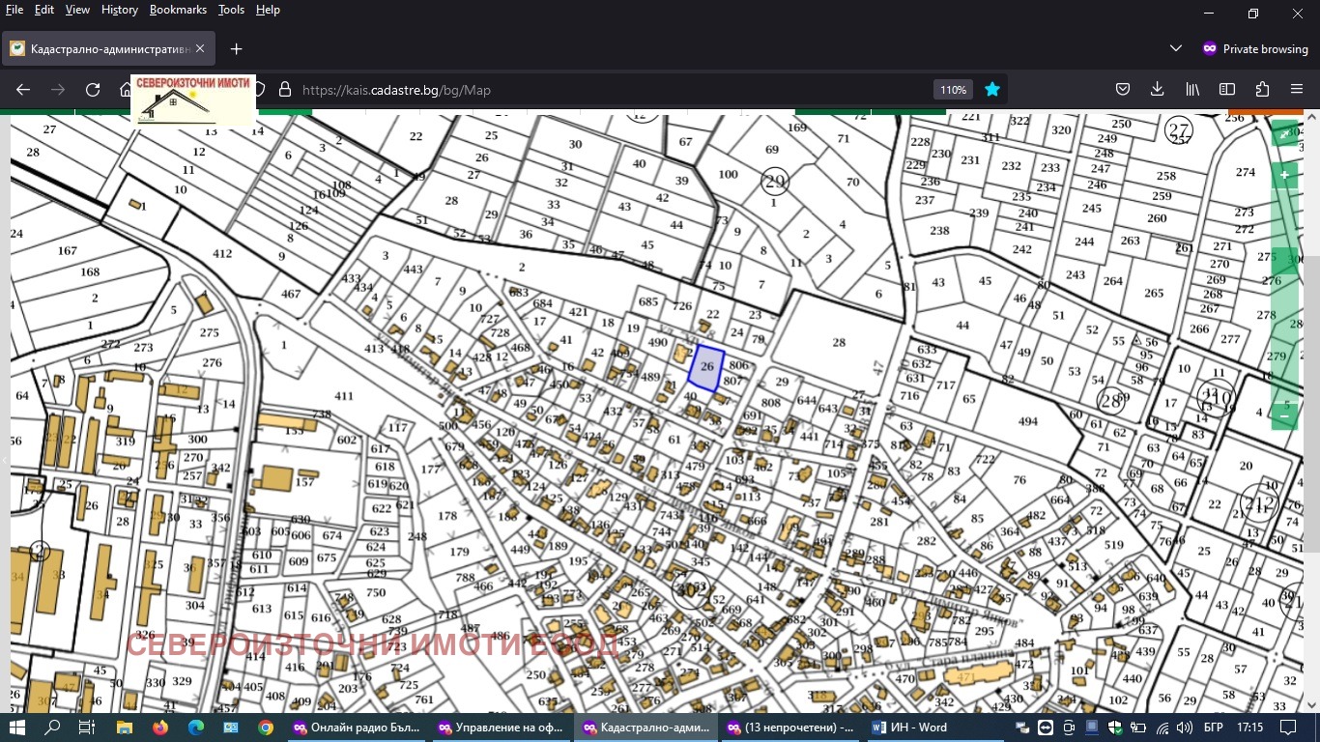
Task: Open the extensions puzzle icon
Action: (1262, 90)
